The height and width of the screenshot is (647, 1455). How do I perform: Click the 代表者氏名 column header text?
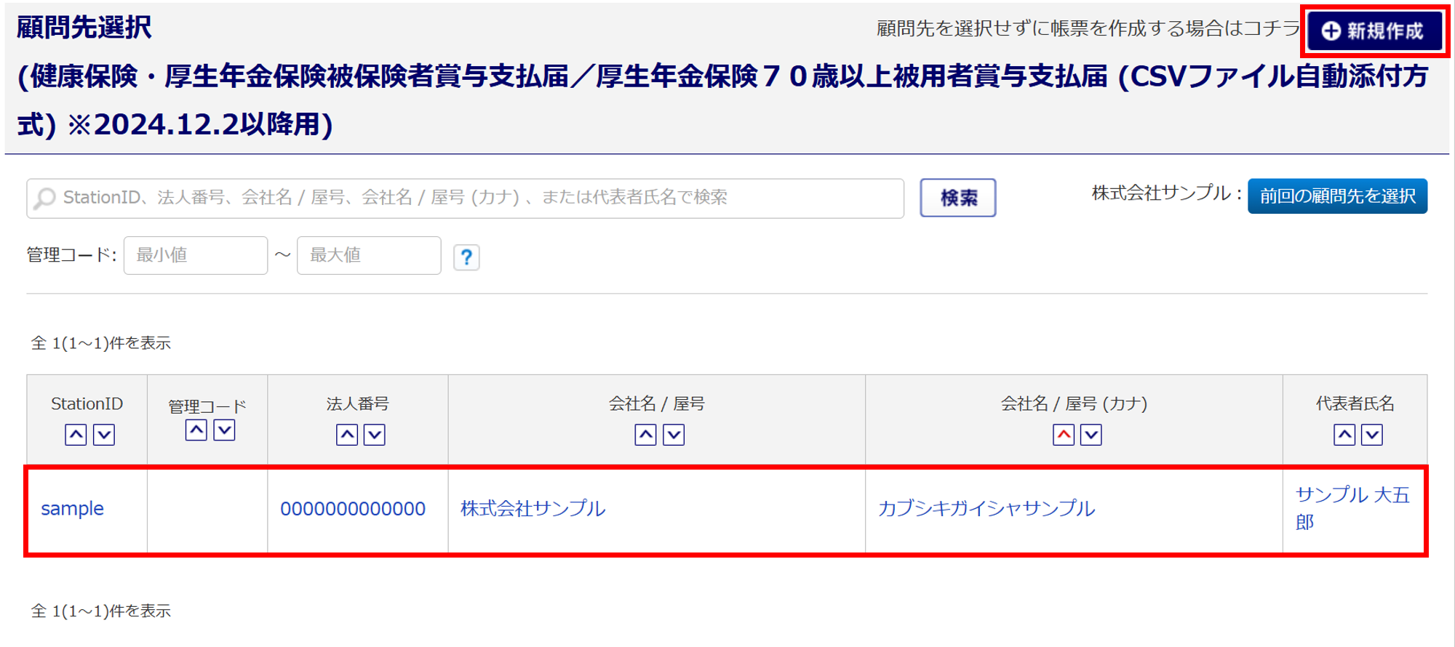pyautogui.click(x=1355, y=403)
